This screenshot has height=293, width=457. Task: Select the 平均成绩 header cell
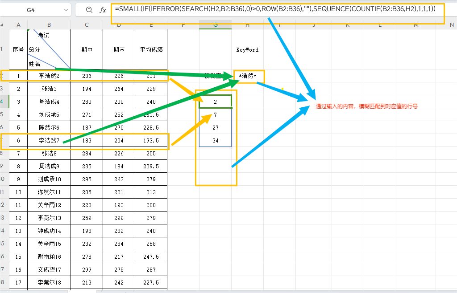151,49
